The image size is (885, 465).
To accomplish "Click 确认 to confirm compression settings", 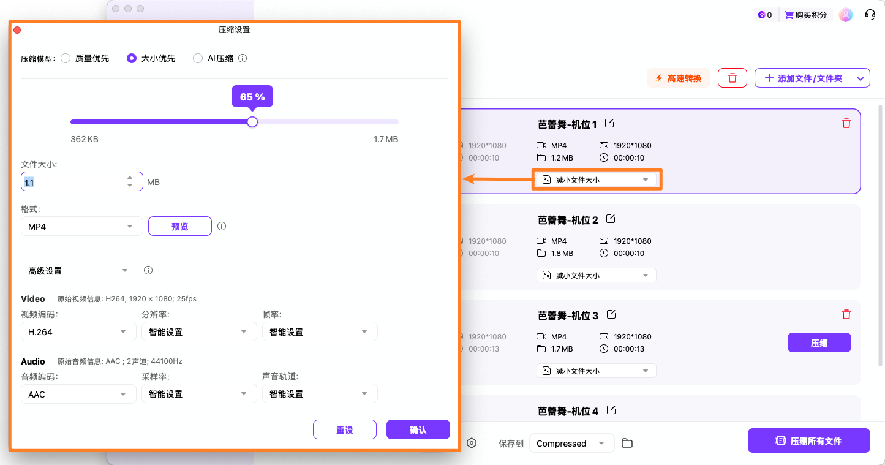I will pos(418,429).
